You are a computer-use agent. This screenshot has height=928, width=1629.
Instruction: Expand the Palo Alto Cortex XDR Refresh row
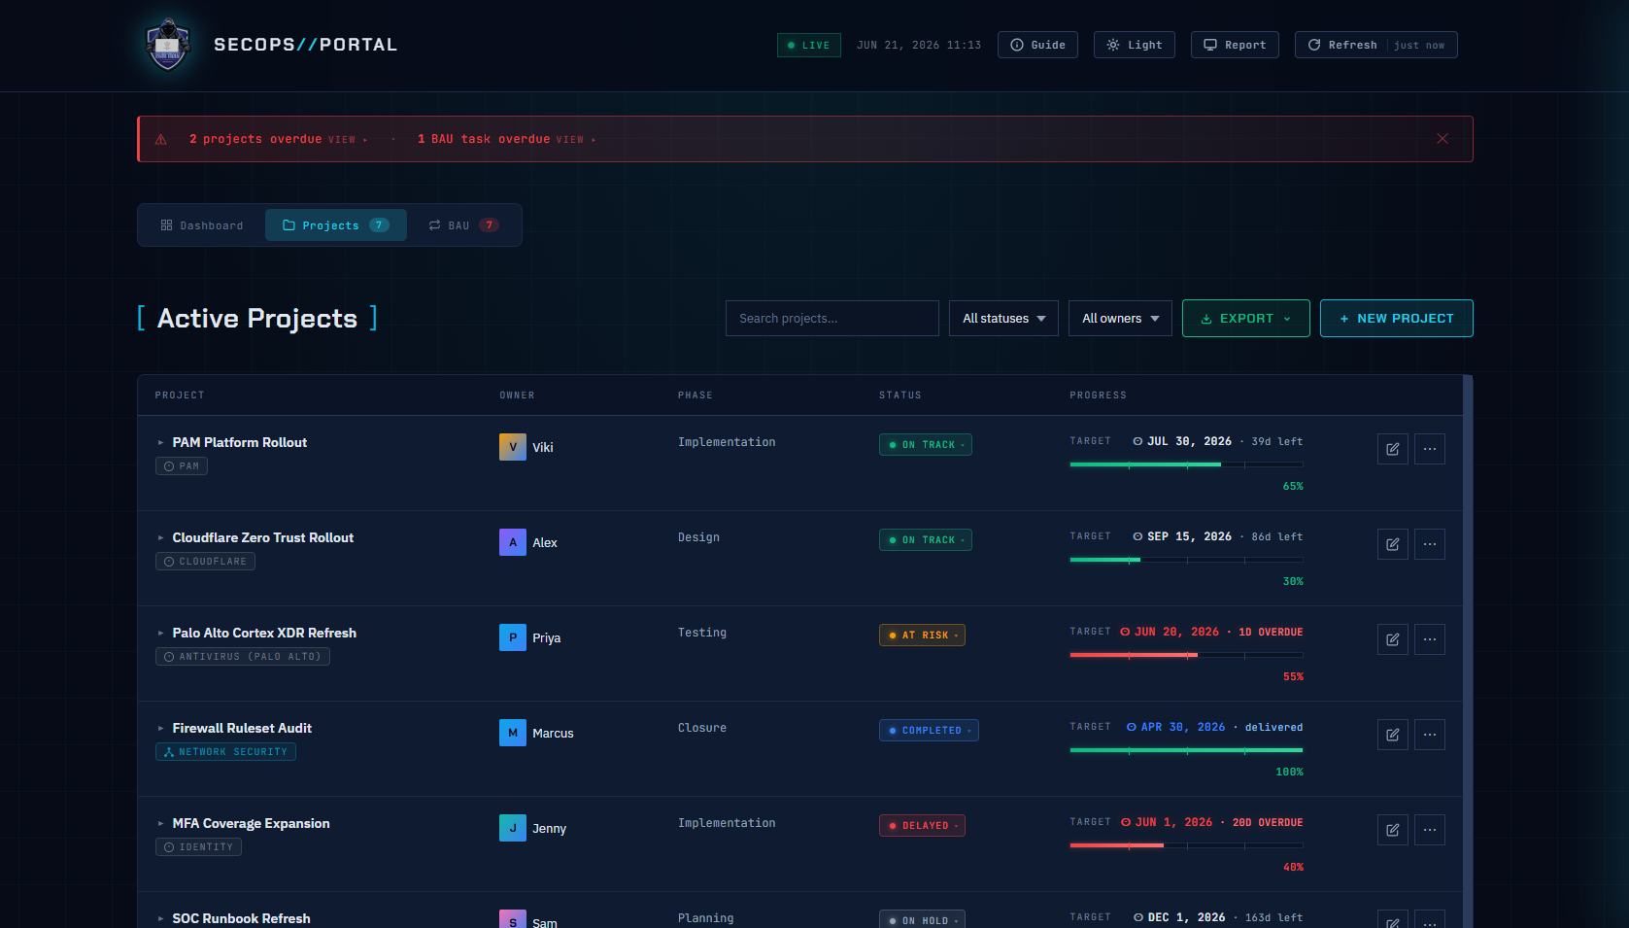pos(161,634)
